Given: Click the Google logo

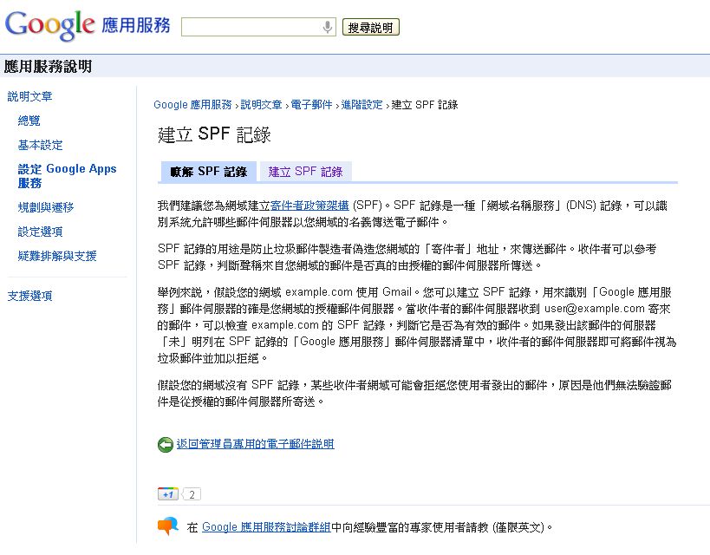Looking at the screenshot, I should tap(49, 25).
